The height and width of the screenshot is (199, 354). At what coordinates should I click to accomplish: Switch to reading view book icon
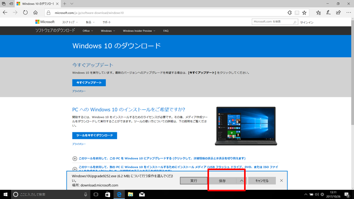click(297, 13)
